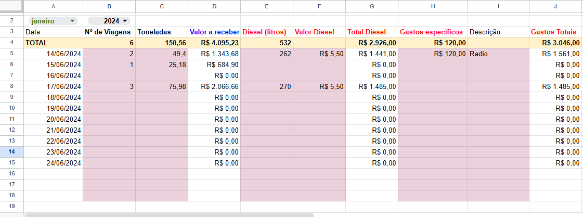The image size is (583, 217).
Task: Click the date cell 17/06/2024
Action: pos(54,86)
